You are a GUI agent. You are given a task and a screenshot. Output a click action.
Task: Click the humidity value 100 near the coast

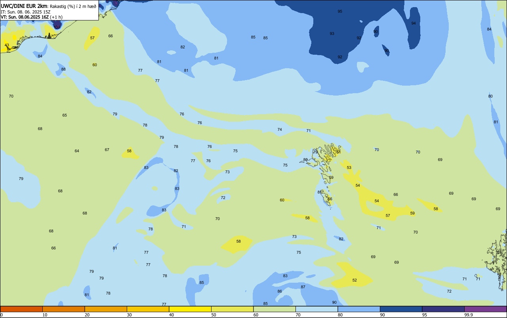57,27
